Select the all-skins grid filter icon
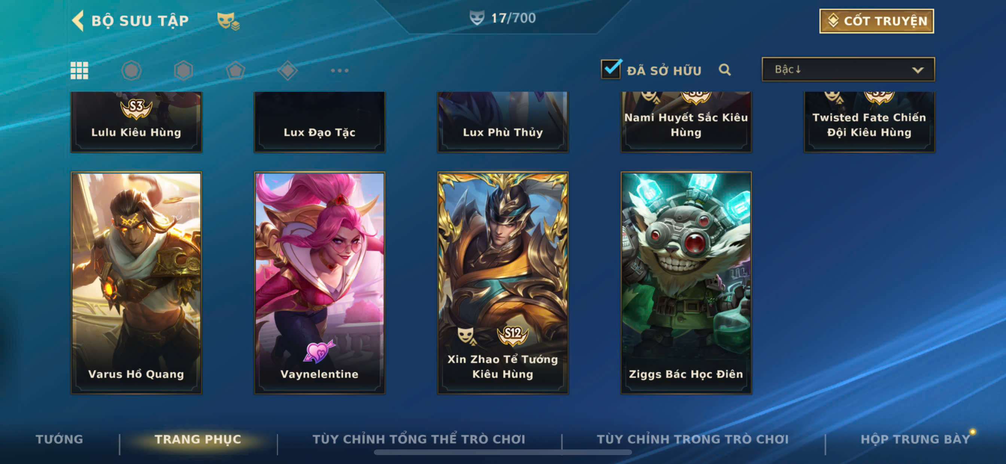Screen dimensions: 1006x464 click(79, 71)
